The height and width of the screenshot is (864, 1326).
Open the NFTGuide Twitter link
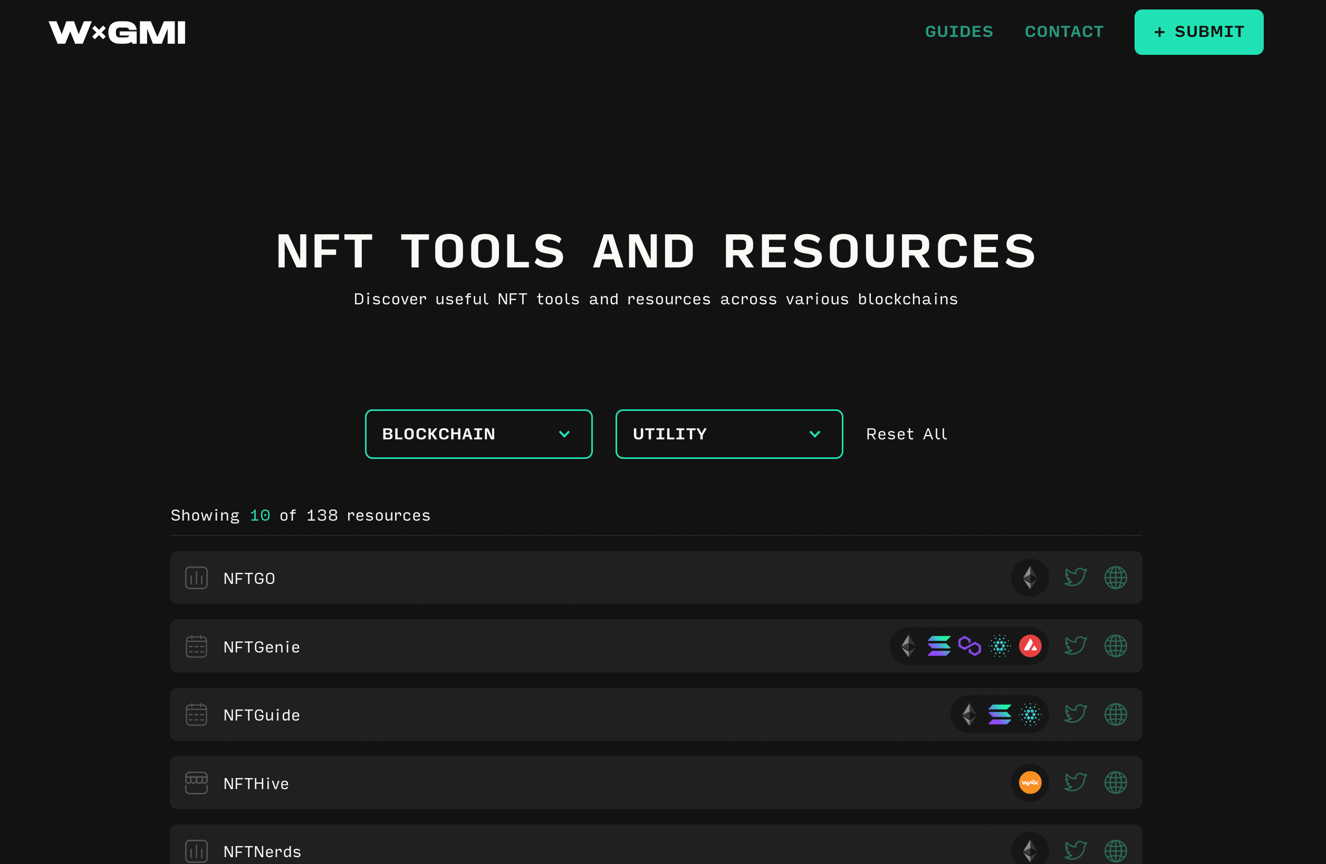tap(1075, 714)
